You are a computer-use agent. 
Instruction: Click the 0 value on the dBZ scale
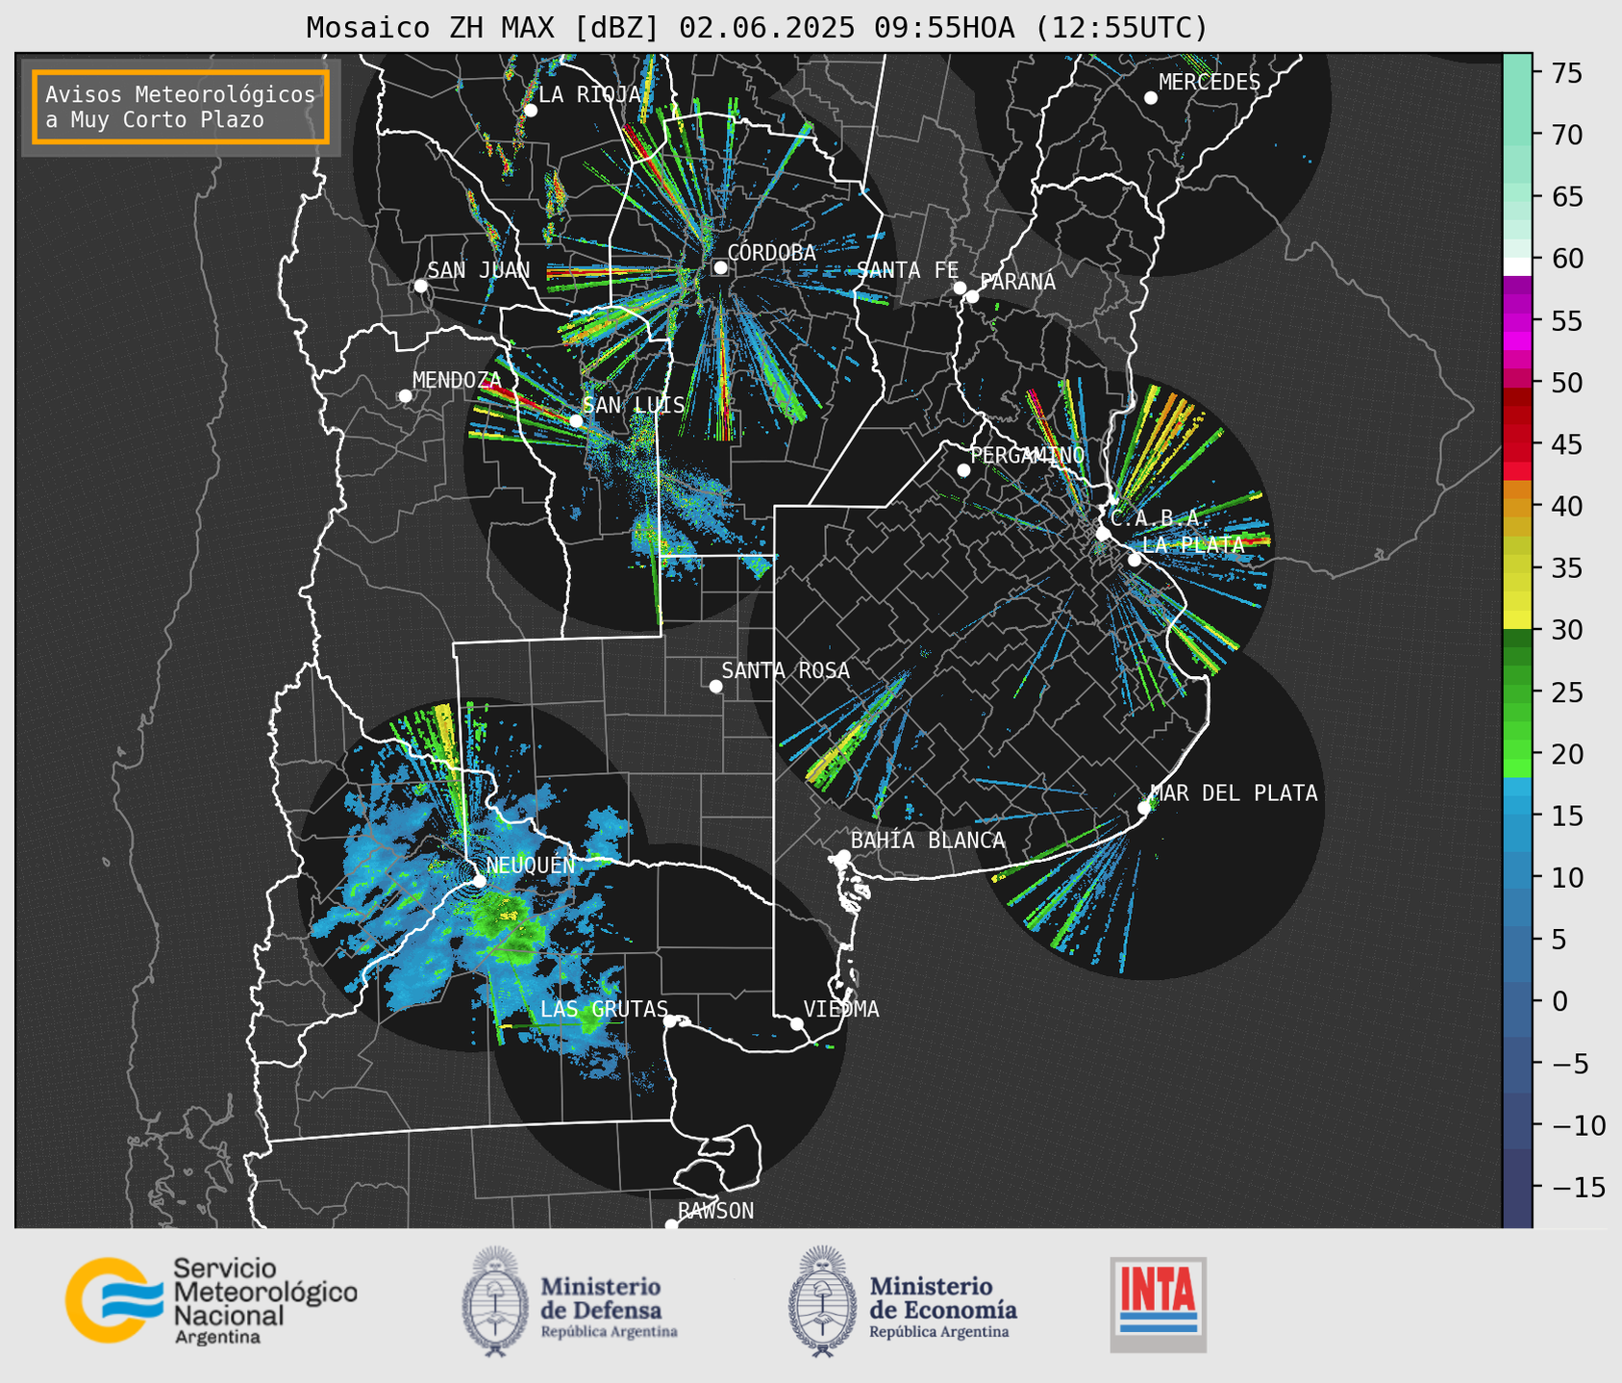[x=1560, y=1001]
